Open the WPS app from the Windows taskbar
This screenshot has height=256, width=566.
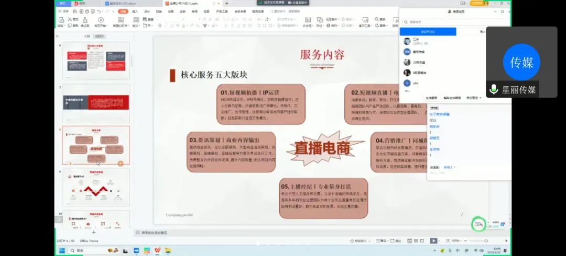click(157, 251)
